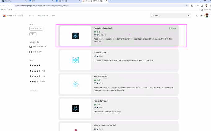Open the Chrome three-dot menu
Image resolution: width=211 pixels, height=131 pixels.
pyautogui.click(x=210, y=6)
